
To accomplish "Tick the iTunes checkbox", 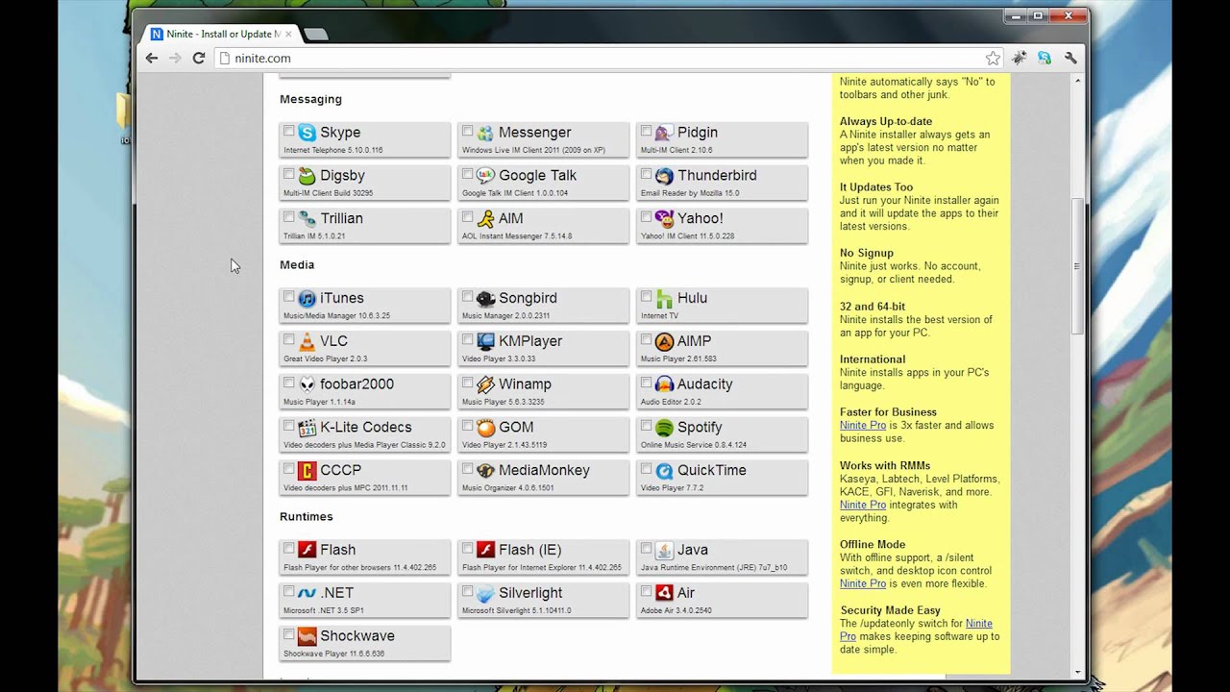I will pos(288,296).
